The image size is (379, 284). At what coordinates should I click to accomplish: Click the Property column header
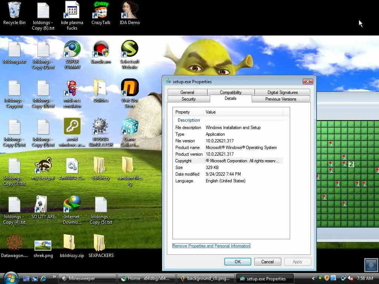pos(189,112)
